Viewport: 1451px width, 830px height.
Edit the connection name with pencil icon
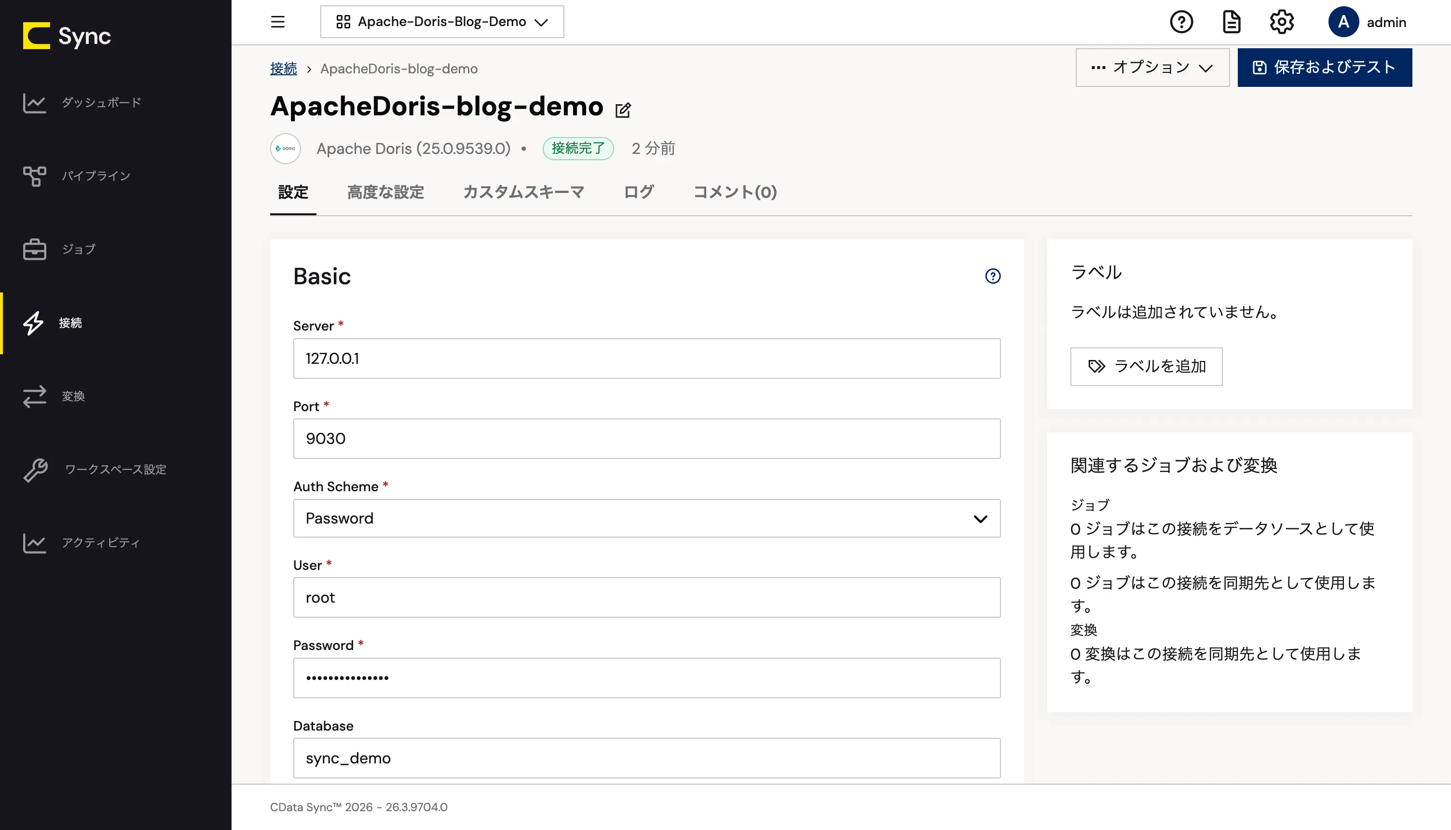[x=623, y=110]
